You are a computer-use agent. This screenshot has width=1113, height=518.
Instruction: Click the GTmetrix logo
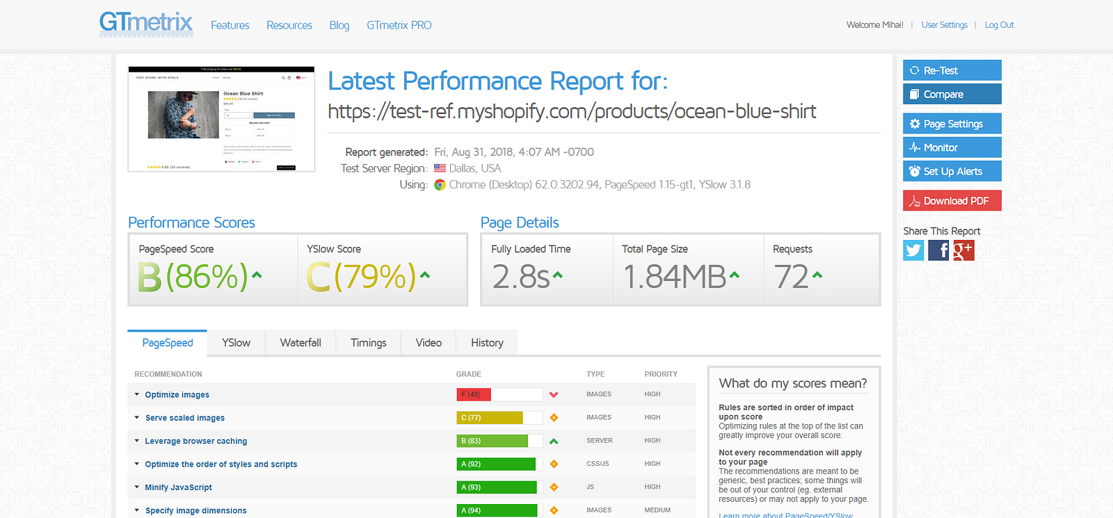(146, 24)
